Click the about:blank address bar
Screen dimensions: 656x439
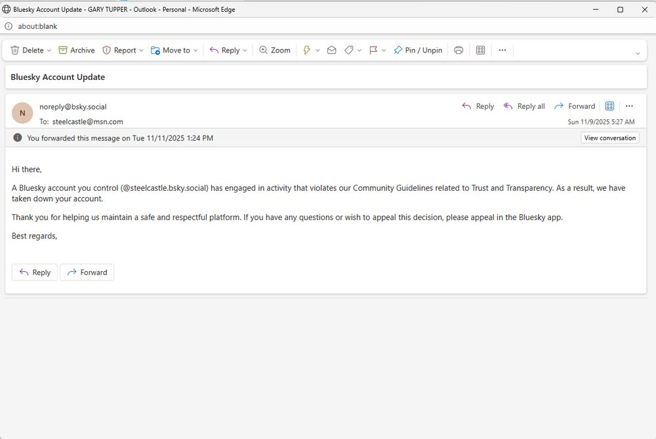coord(37,26)
